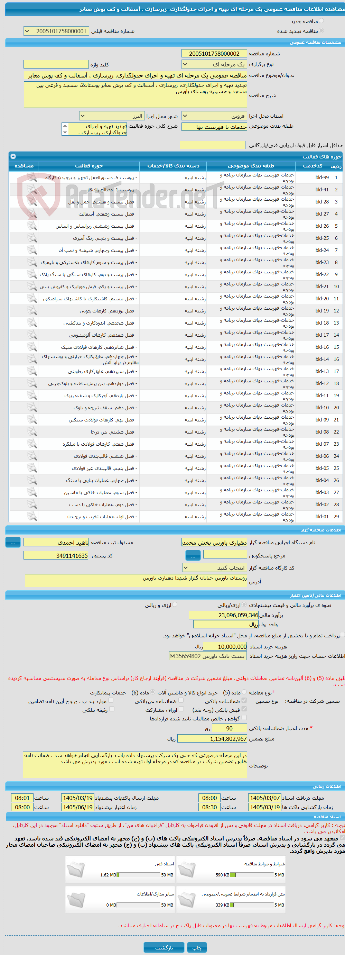Sort by the طبقه بندی موضوعی column header

(251, 166)
